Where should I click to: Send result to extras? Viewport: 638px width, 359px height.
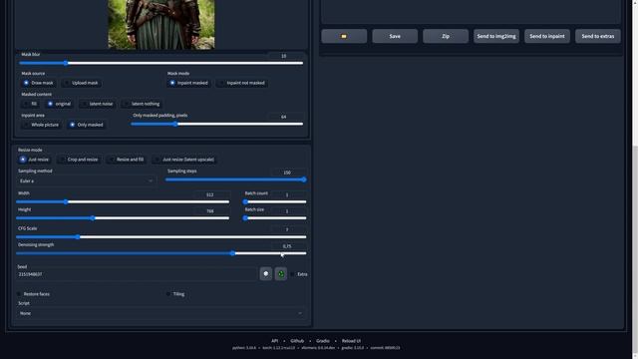(598, 36)
